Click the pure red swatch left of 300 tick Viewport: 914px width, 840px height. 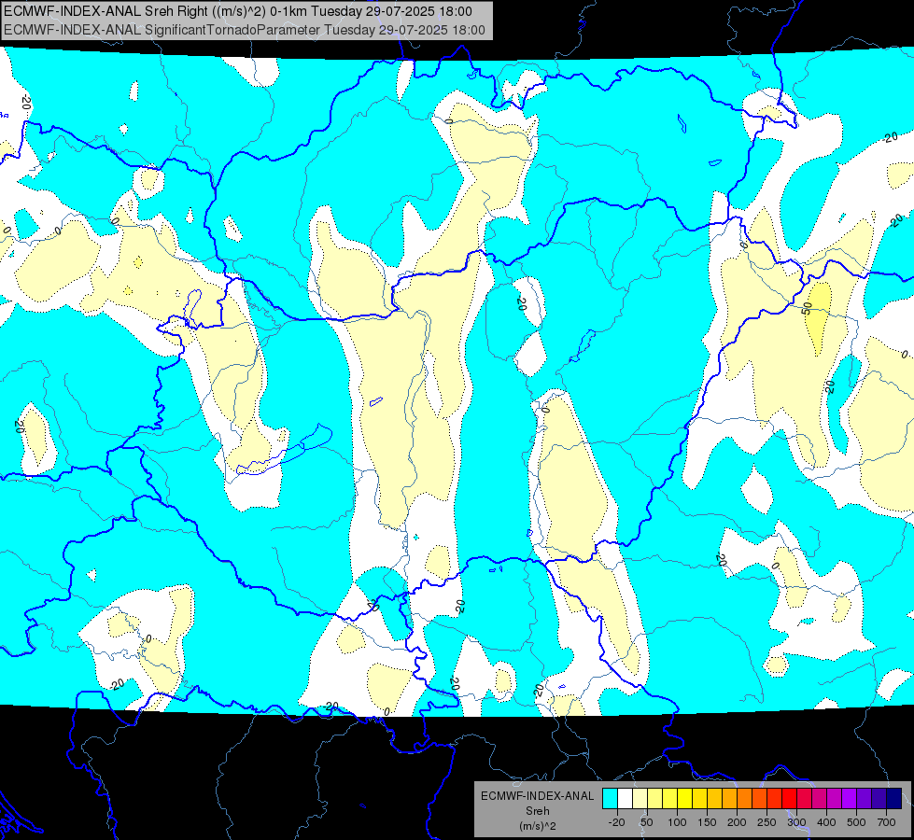[x=789, y=798]
